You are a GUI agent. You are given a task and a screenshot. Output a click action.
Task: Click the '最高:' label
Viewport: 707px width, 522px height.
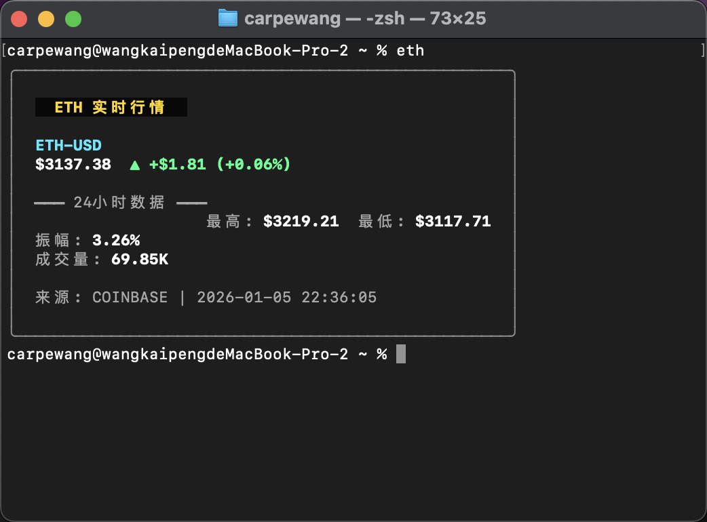[x=229, y=221]
